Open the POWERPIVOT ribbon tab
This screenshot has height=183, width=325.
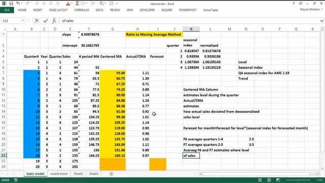[x=188, y=10]
